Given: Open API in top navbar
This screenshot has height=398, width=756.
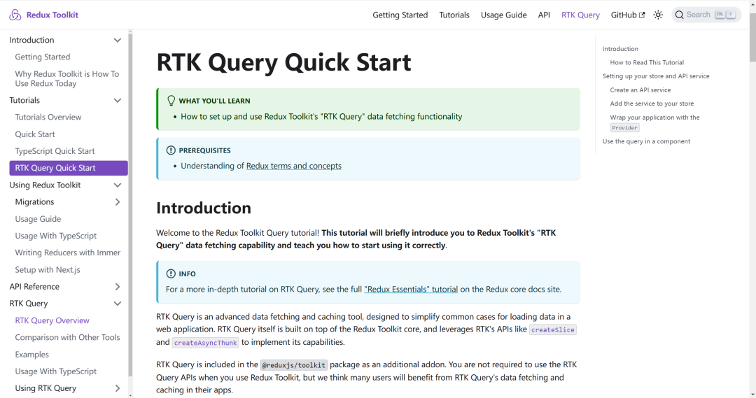Looking at the screenshot, I should (544, 15).
